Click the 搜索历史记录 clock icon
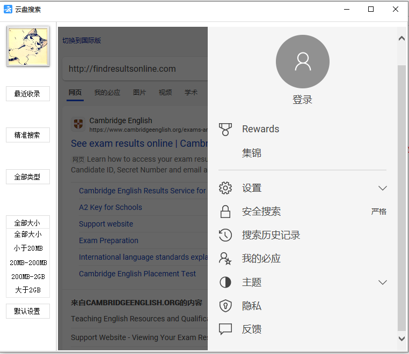Viewport: 409px width, 354px height. pyautogui.click(x=225, y=235)
